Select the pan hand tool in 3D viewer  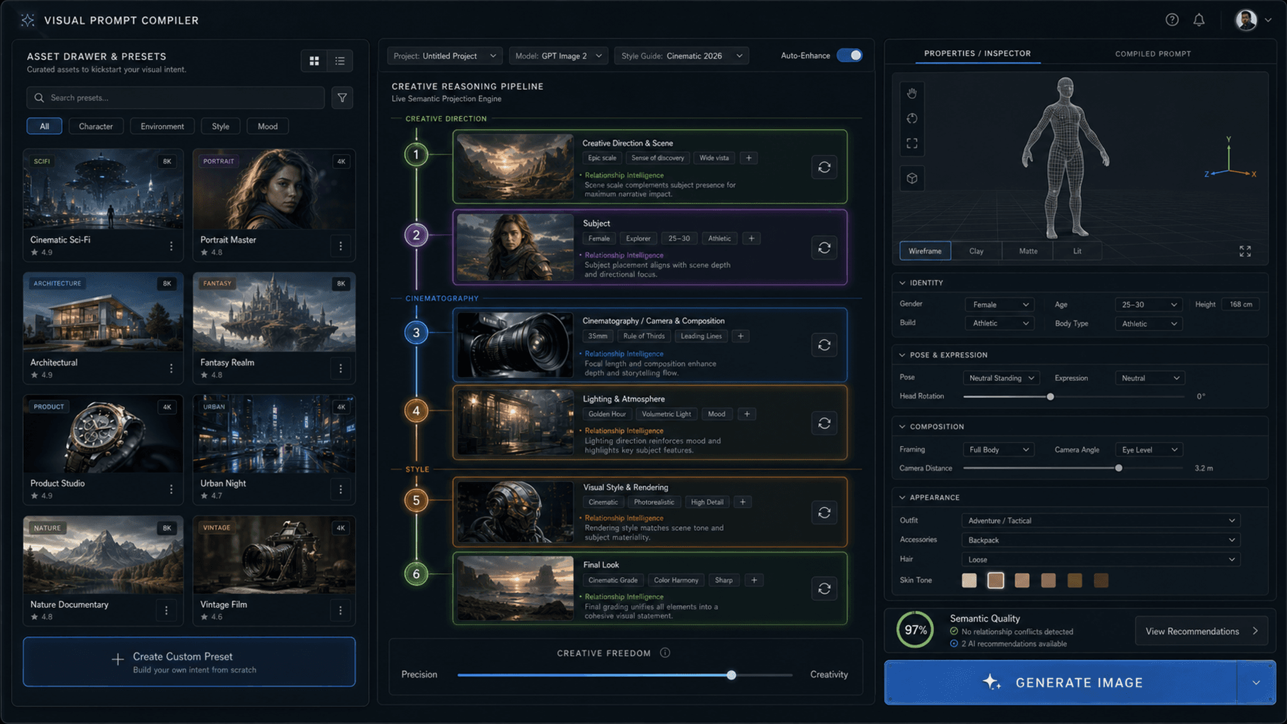click(912, 94)
